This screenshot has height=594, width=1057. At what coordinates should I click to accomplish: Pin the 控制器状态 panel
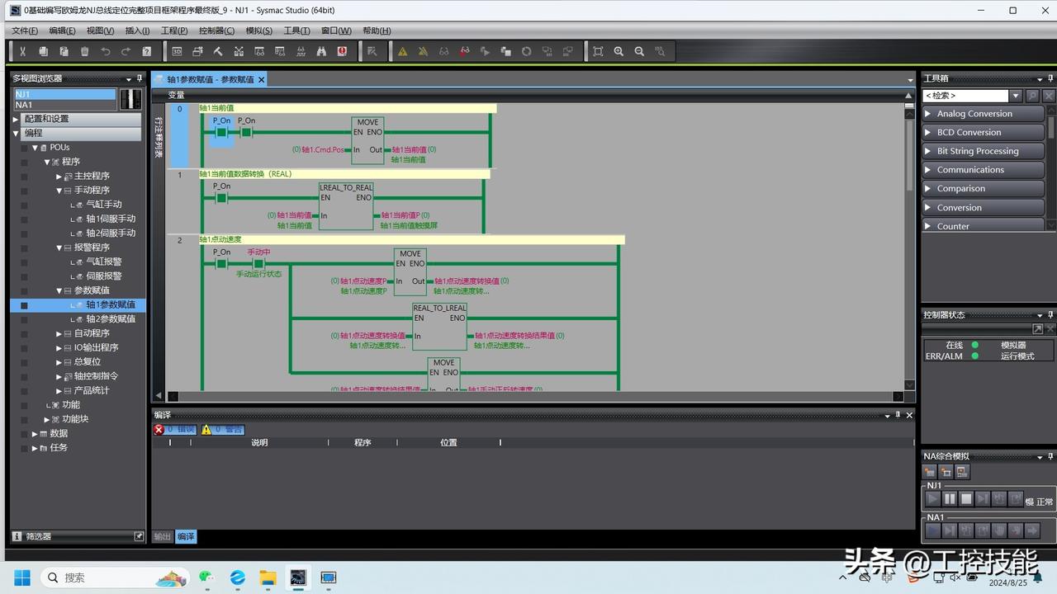(1050, 314)
